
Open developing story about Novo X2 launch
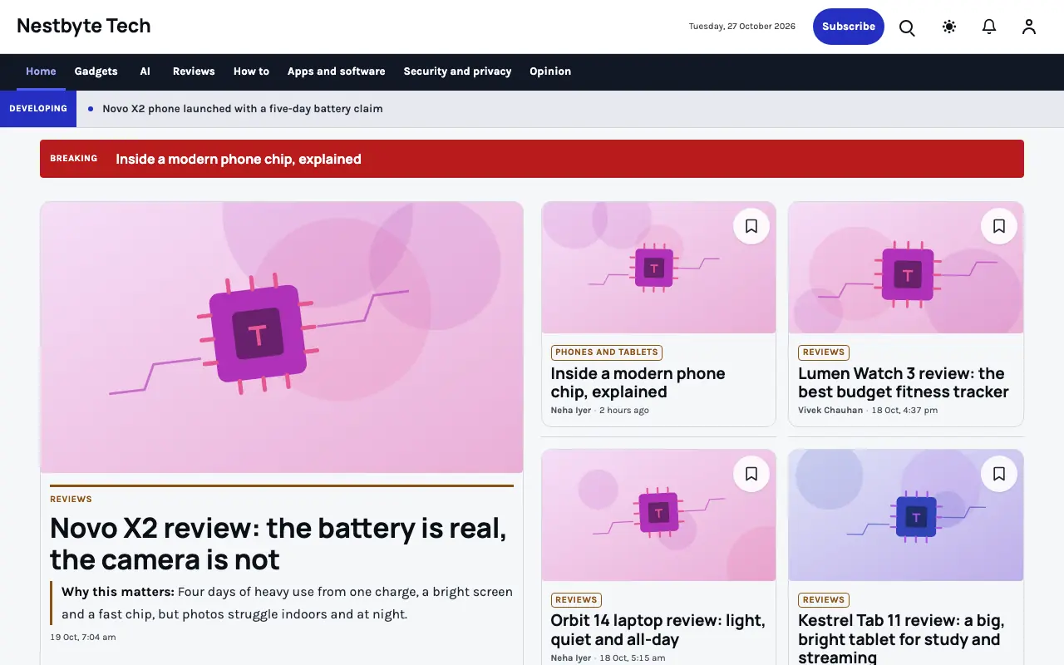click(243, 109)
